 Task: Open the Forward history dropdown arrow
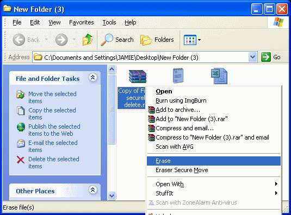pyautogui.click(x=74, y=40)
